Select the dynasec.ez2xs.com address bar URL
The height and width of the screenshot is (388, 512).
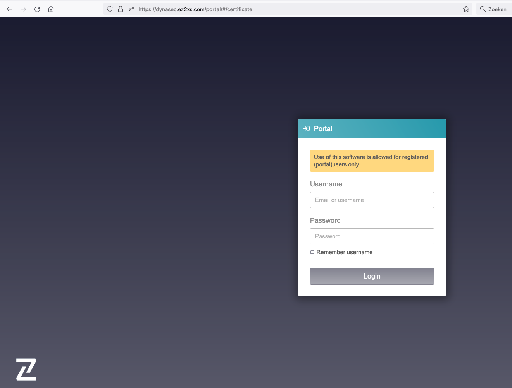pyautogui.click(x=195, y=9)
